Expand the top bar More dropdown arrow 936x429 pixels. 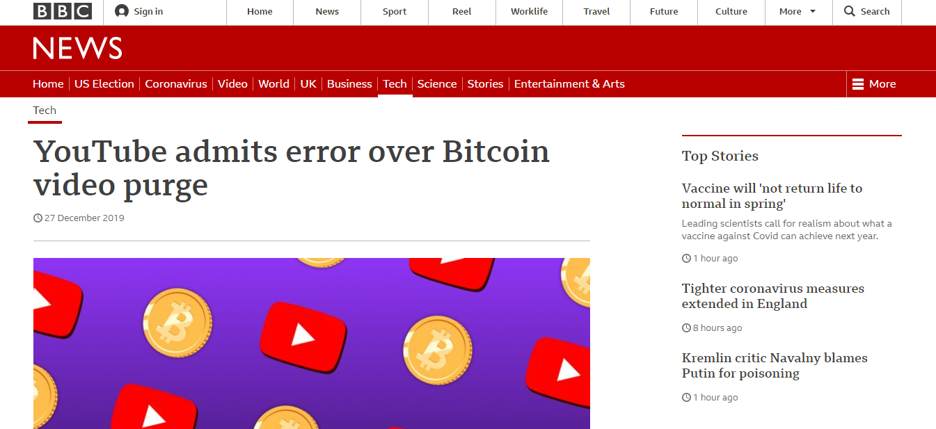tap(813, 12)
